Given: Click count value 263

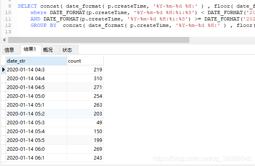Looking at the screenshot, I should point(85,105).
